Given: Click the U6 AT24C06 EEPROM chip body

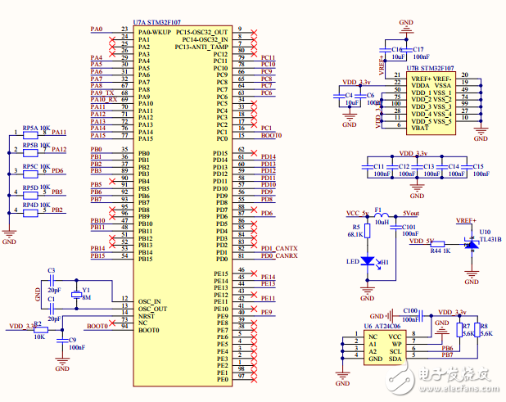Looking at the screenshot, I should point(384,348).
